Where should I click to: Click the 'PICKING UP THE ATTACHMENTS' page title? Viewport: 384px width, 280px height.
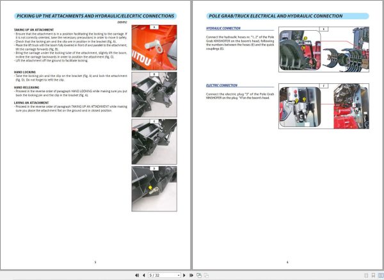[95, 16]
